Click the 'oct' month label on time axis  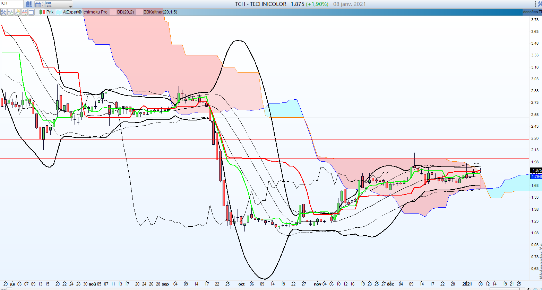(242, 284)
